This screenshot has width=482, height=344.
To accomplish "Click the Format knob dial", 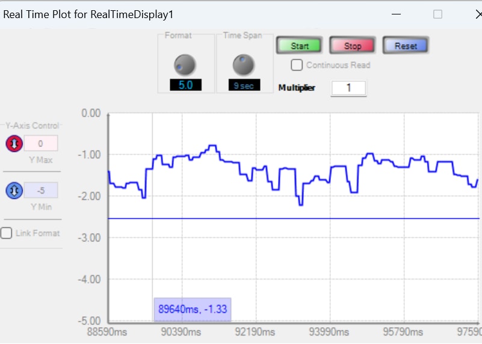I will (x=185, y=65).
